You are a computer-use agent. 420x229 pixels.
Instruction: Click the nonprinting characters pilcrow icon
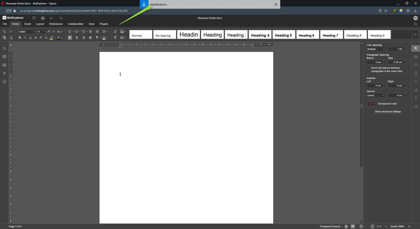click(98, 38)
